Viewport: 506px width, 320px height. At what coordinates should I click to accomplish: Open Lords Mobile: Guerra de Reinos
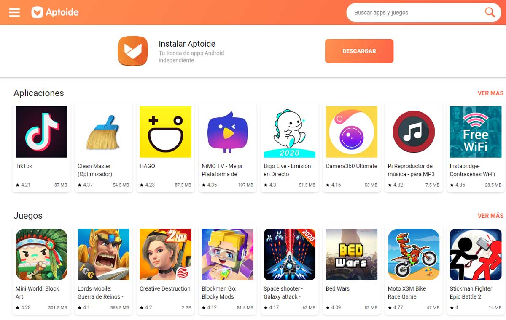tap(103, 254)
